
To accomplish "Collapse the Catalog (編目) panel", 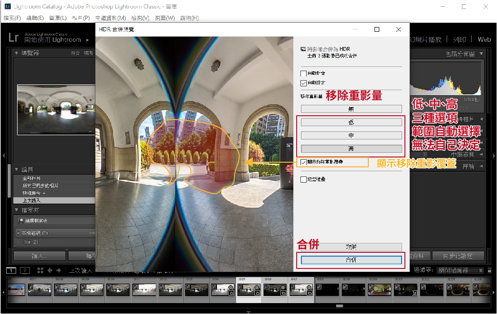I will pos(17,169).
